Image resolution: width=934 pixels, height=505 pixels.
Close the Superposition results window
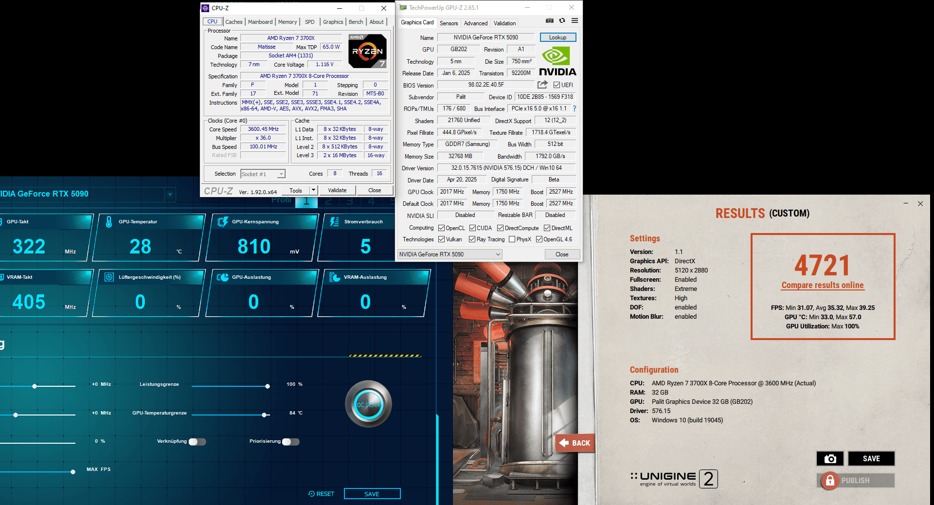[920, 203]
